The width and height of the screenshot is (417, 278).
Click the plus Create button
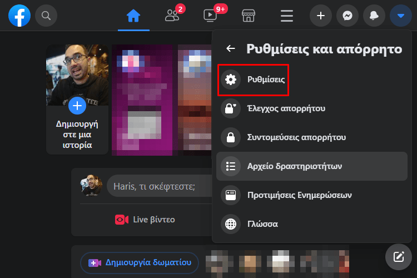click(321, 16)
